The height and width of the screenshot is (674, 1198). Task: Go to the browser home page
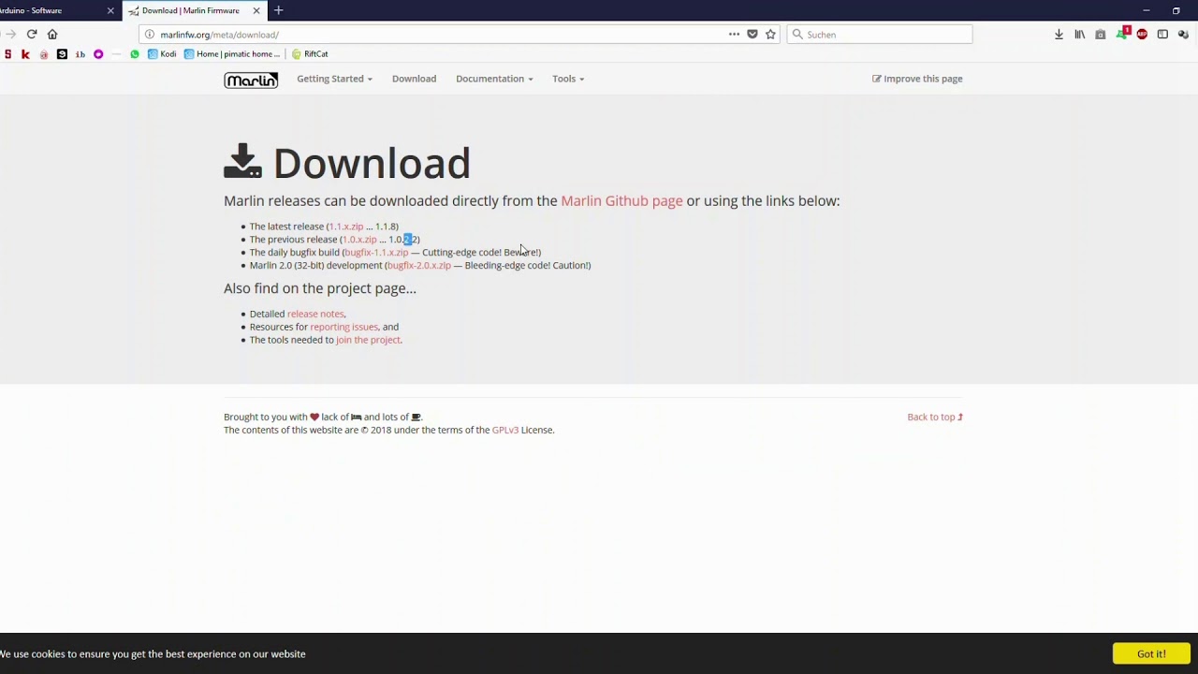(52, 35)
